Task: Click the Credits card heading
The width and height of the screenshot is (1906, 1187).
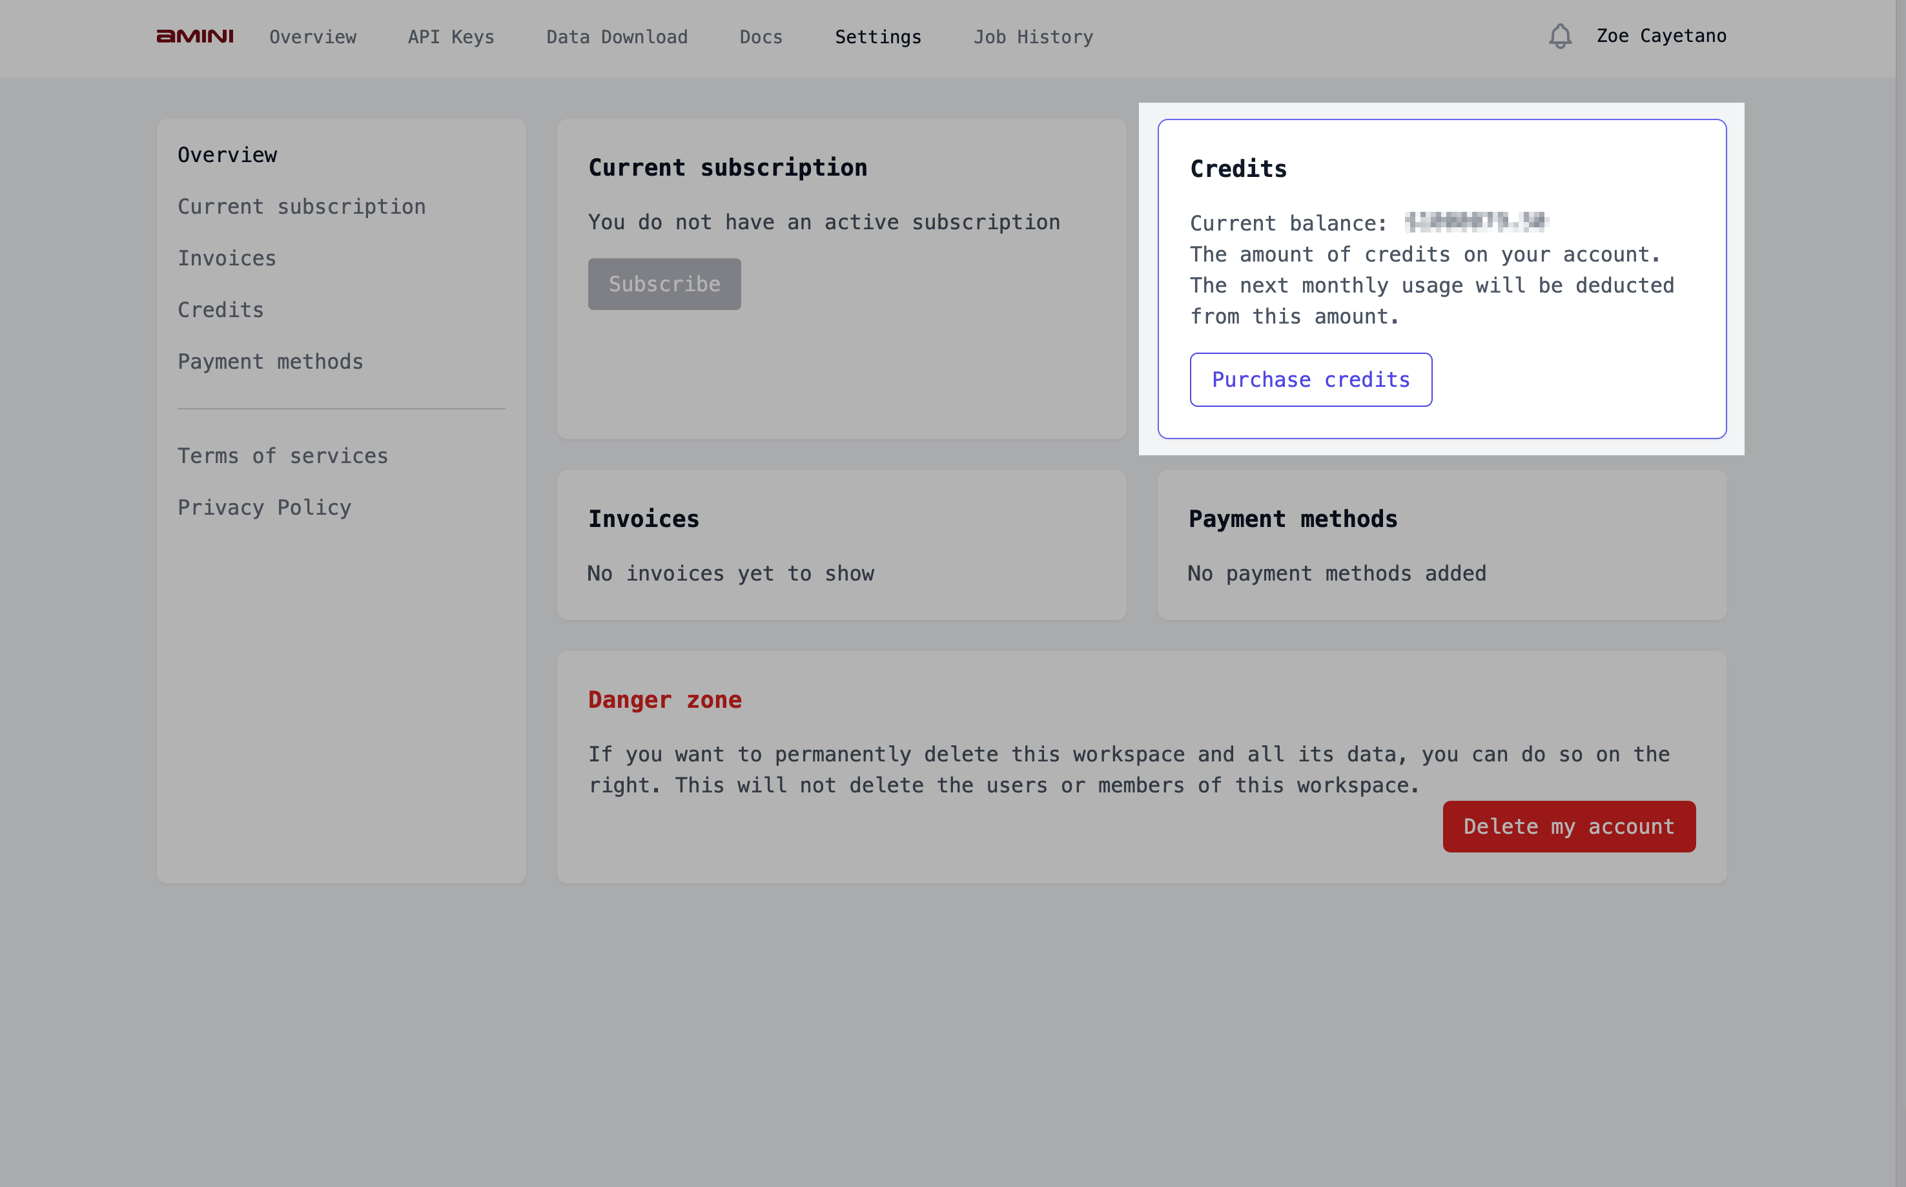Action: [x=1238, y=169]
